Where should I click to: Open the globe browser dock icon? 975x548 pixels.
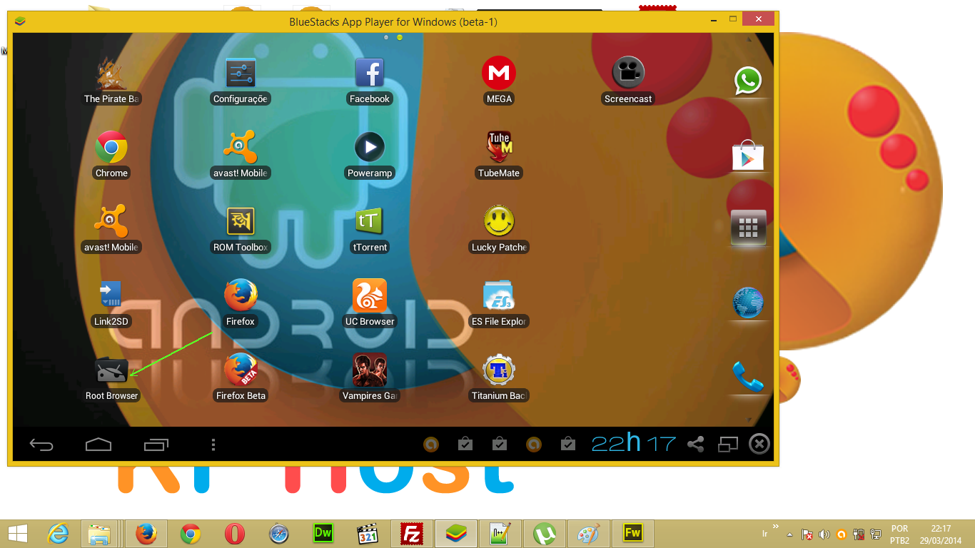[748, 303]
